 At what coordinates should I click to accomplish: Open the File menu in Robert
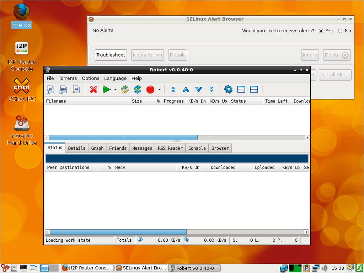[50, 78]
